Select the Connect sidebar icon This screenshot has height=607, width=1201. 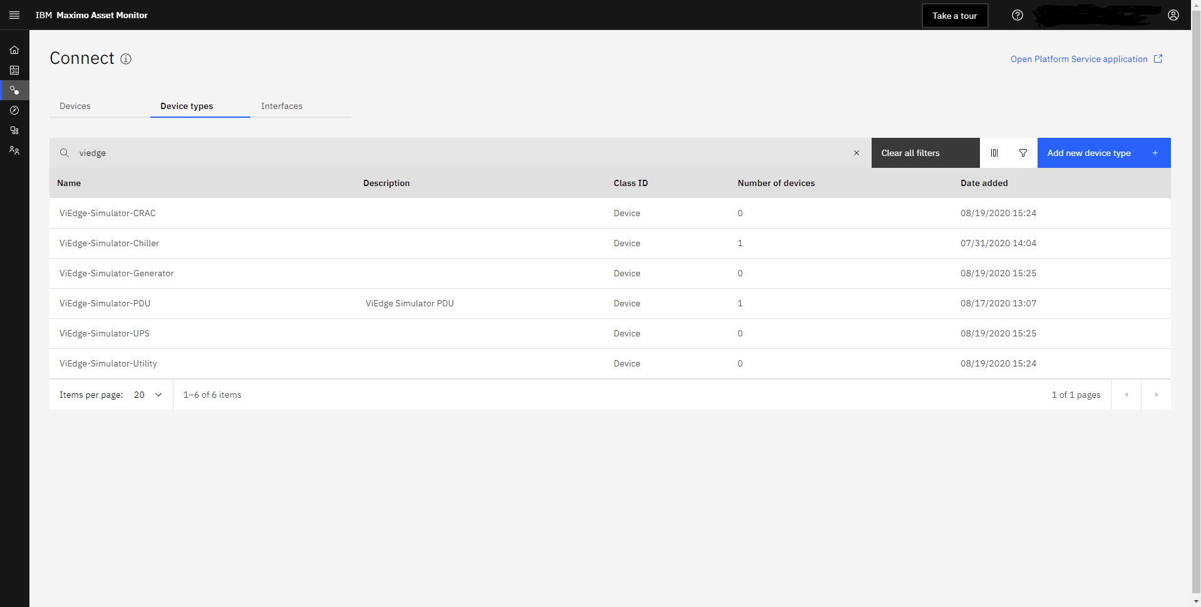[x=14, y=90]
